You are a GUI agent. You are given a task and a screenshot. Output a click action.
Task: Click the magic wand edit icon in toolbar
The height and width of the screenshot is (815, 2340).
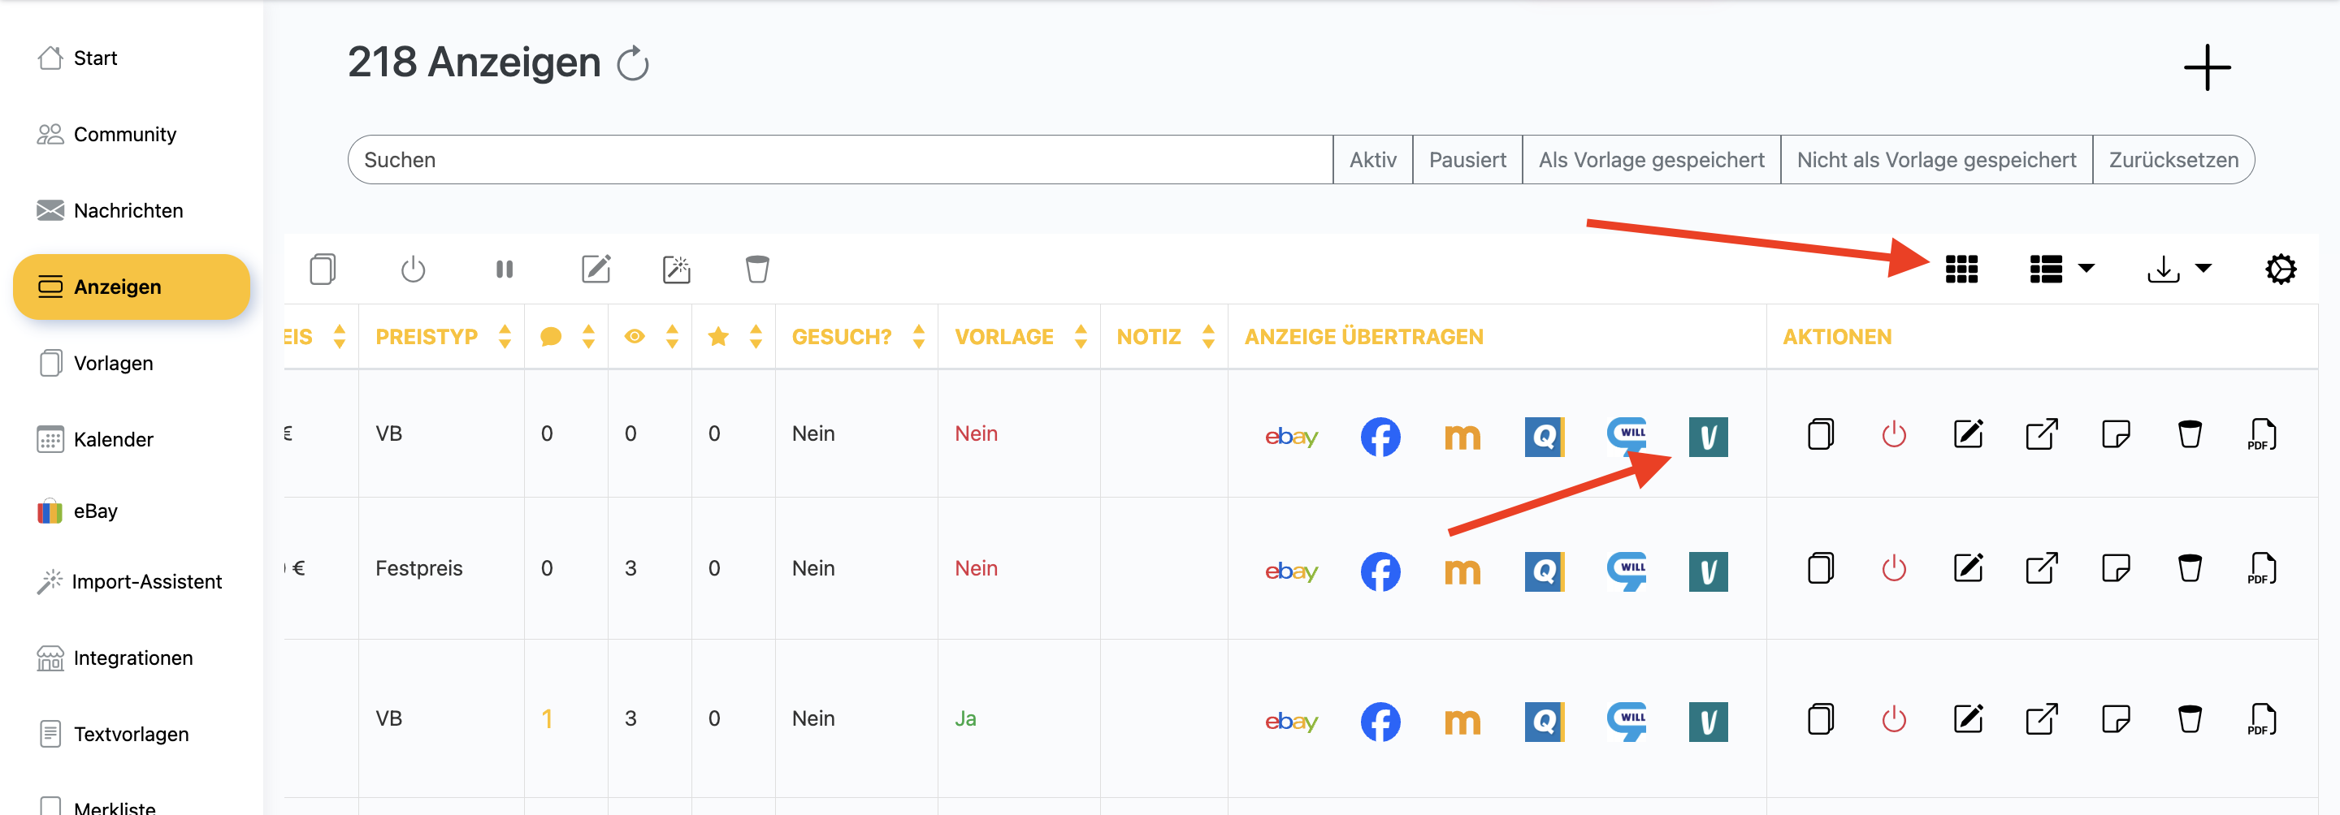coord(676,270)
